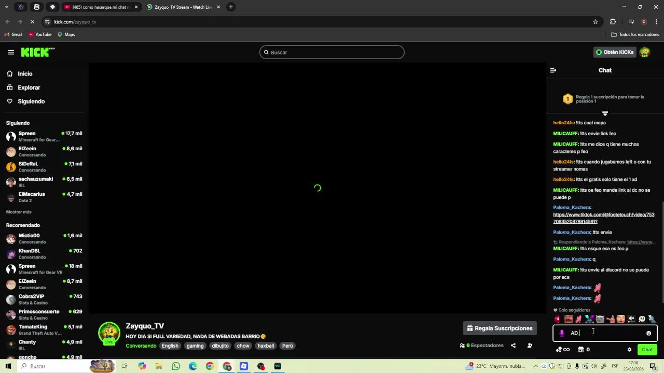Open Cobra2VIP Slots & Casino channel

tap(44, 299)
